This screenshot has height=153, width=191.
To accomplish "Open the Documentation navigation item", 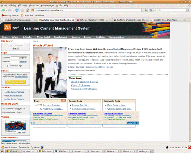I will click(x=116, y=37).
